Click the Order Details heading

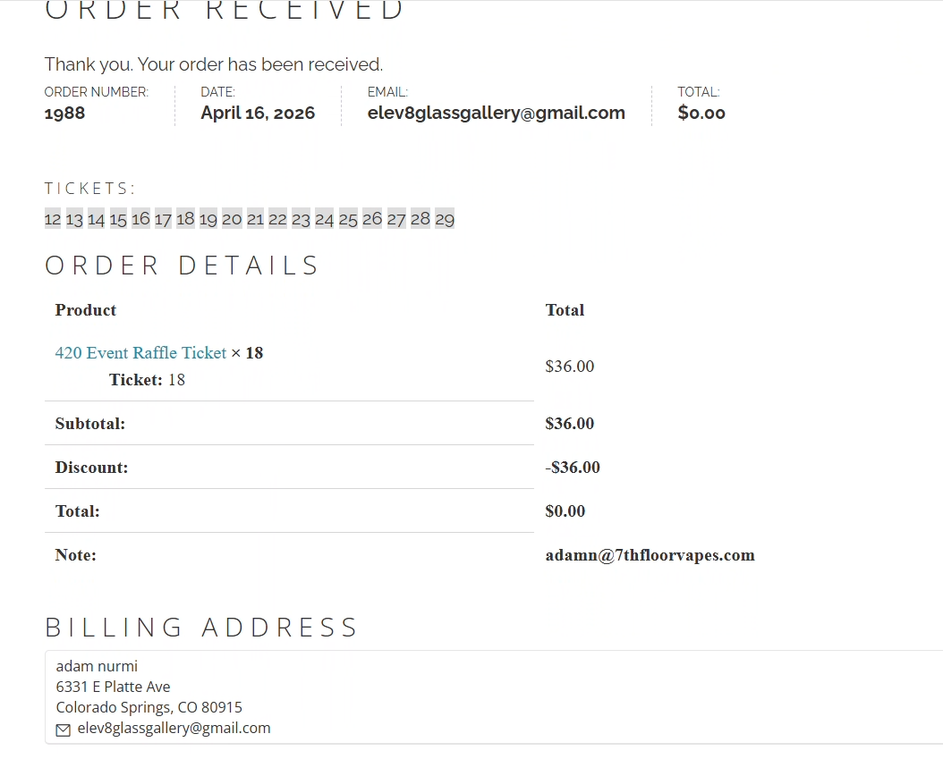(183, 266)
